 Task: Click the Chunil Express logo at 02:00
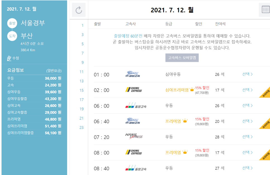pos(134,90)
